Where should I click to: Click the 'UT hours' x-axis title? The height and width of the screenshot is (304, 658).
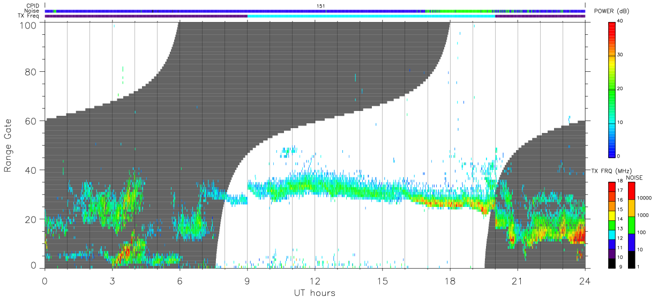[x=315, y=293]
